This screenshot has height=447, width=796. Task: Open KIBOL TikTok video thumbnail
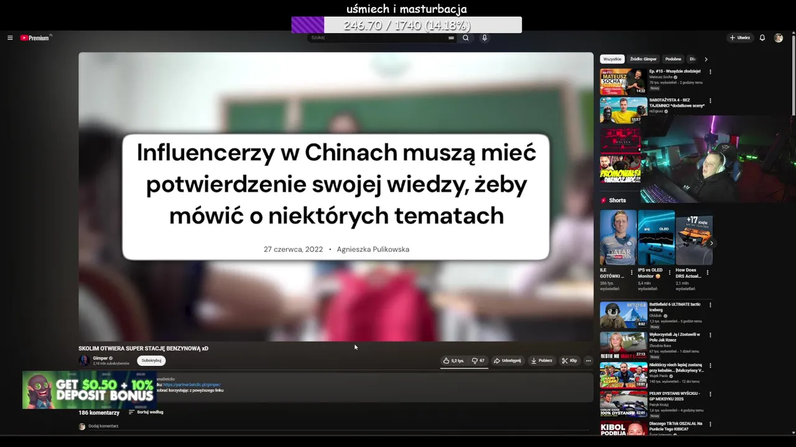click(x=624, y=428)
